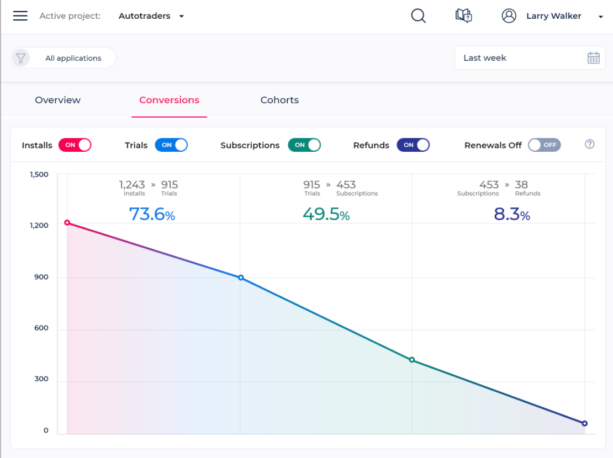Open the documentation/help book icon
This screenshot has width=613, height=458.
point(464,15)
